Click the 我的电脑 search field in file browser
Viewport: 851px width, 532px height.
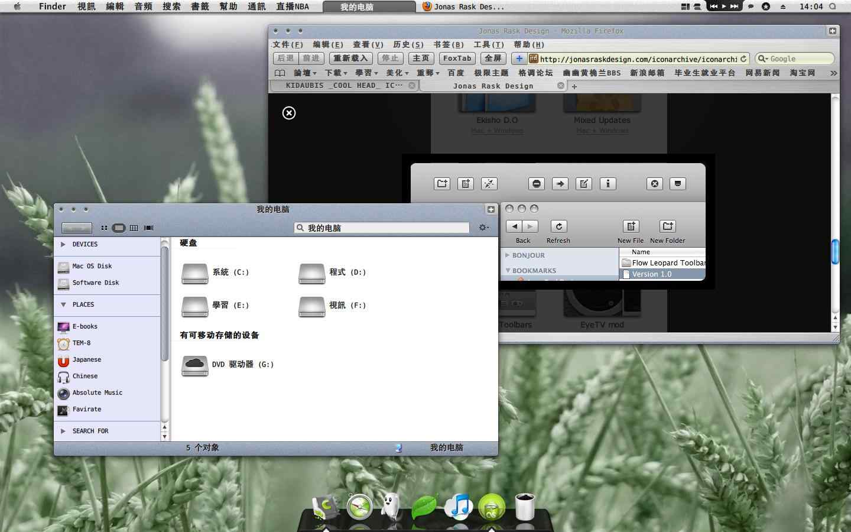coord(382,228)
